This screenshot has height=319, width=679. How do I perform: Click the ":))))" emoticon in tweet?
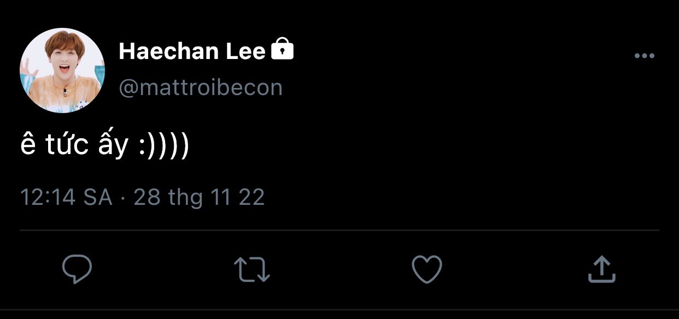point(163,145)
